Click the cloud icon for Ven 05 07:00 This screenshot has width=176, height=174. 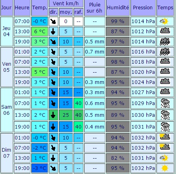coord(165,62)
